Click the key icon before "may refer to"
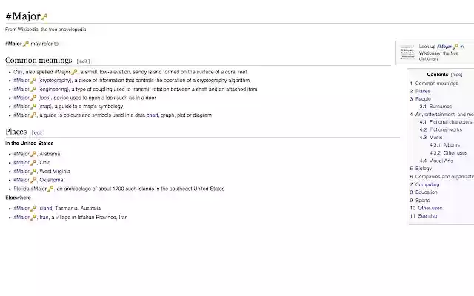 (26, 44)
